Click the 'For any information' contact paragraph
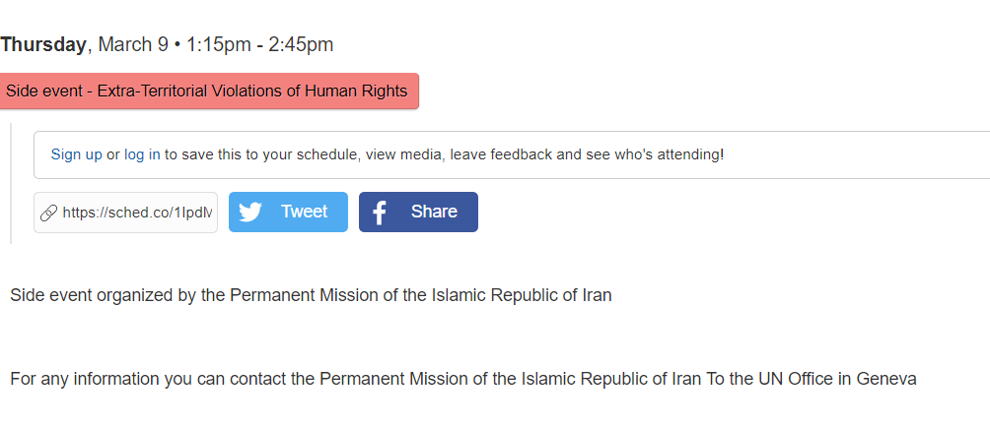The width and height of the screenshot is (990, 428). [462, 379]
